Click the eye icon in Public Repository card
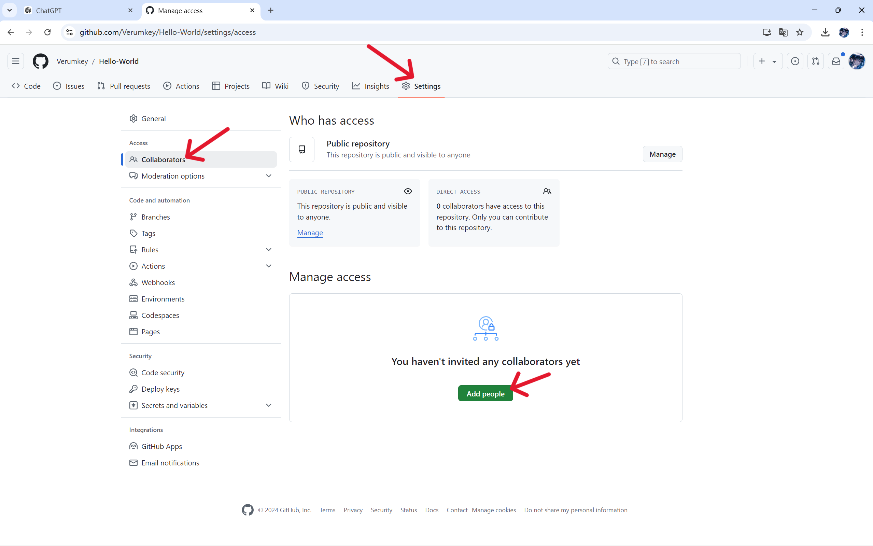 pyautogui.click(x=408, y=191)
